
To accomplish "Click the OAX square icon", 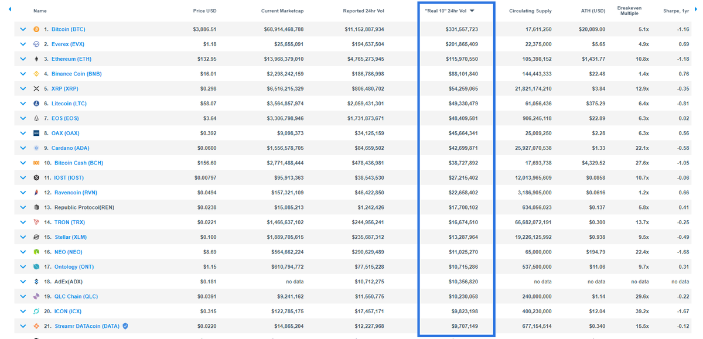I will 36,133.
